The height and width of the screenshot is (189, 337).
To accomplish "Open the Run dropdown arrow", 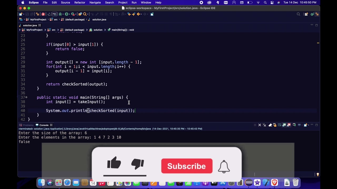I will (x=70, y=14).
